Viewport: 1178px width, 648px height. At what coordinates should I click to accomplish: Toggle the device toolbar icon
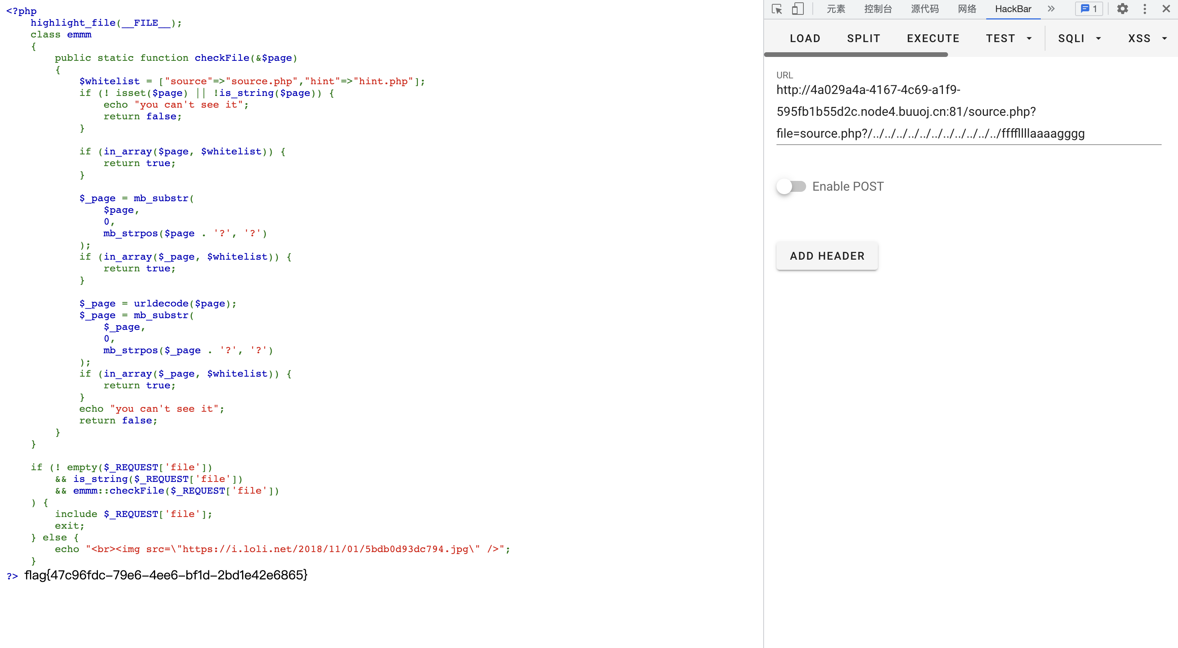798,9
